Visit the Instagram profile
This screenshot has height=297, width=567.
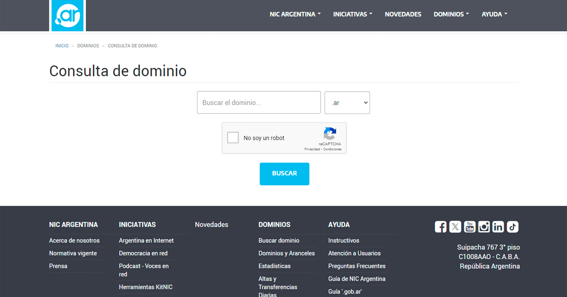pos(484,227)
